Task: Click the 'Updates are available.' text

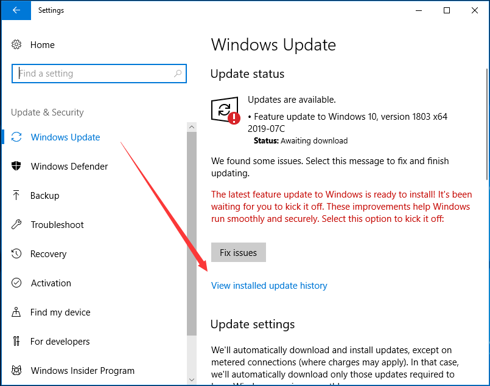Action: 292,100
